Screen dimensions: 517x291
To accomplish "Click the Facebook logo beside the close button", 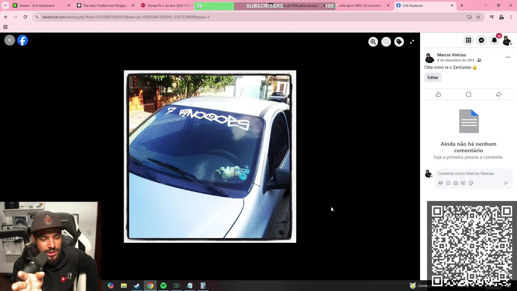I will (x=23, y=40).
